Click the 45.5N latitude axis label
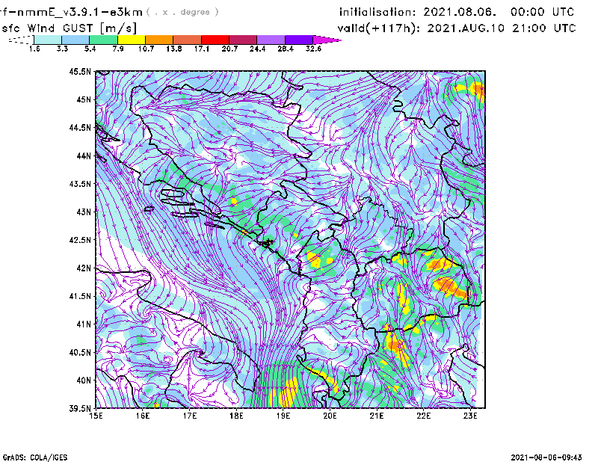 [80, 72]
